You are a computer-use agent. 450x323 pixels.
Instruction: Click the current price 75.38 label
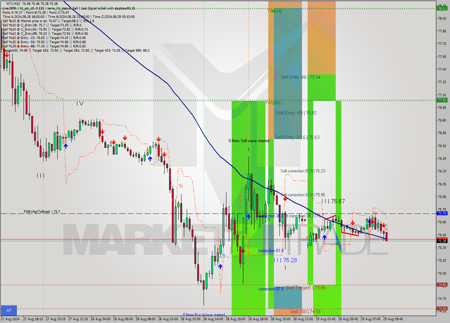(x=442, y=241)
